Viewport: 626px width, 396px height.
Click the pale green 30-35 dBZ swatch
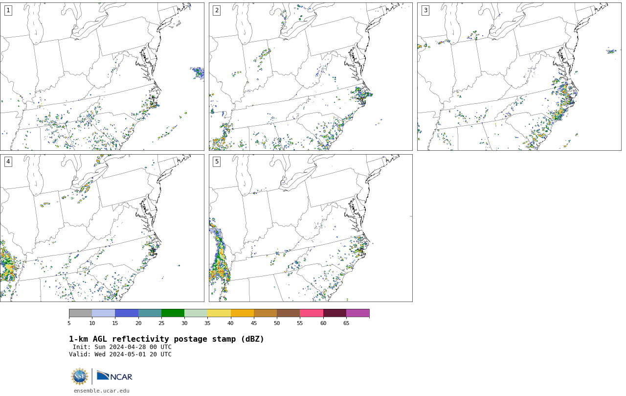point(196,313)
